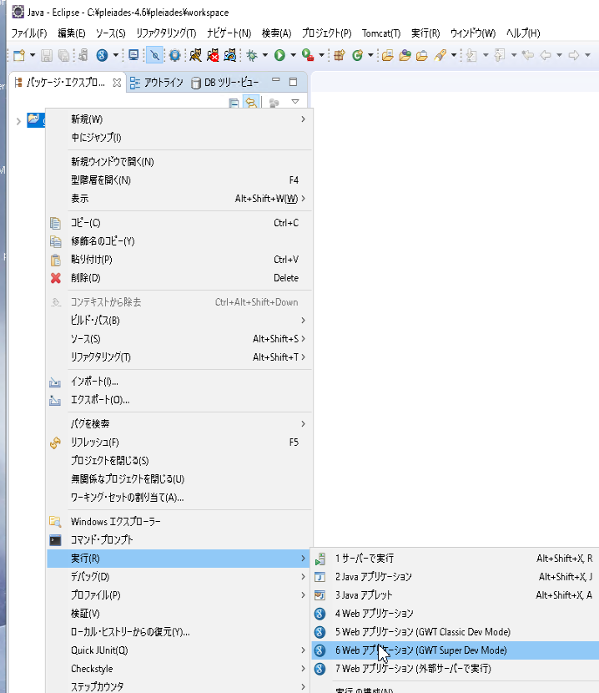
Task: Select インポート(I)... entry
Action: point(179,382)
